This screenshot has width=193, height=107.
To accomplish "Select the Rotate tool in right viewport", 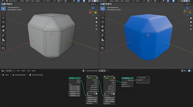I will (103, 22).
